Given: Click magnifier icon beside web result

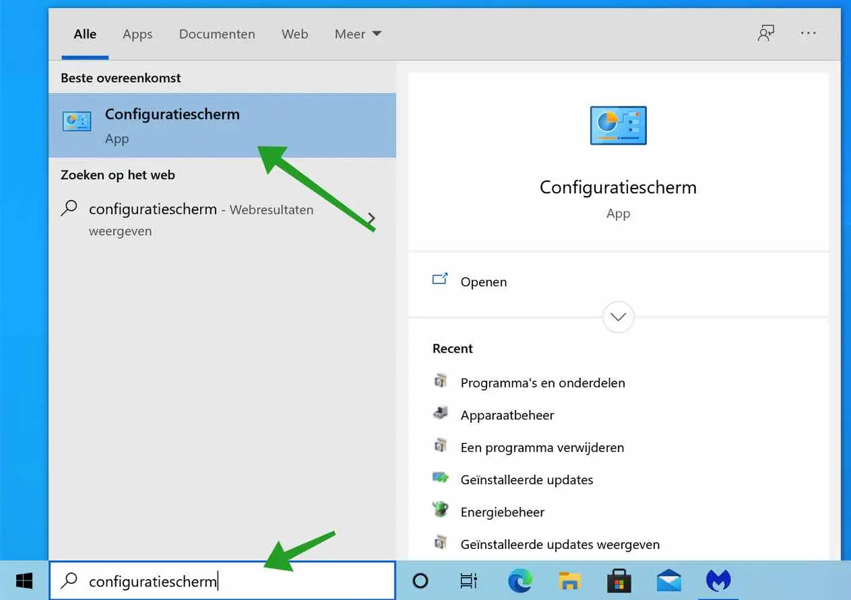Looking at the screenshot, I should tap(69, 208).
